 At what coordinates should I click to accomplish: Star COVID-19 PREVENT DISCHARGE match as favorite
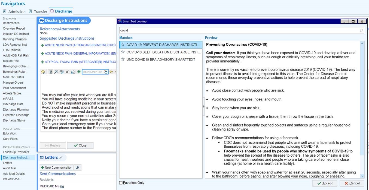pos(123,45)
